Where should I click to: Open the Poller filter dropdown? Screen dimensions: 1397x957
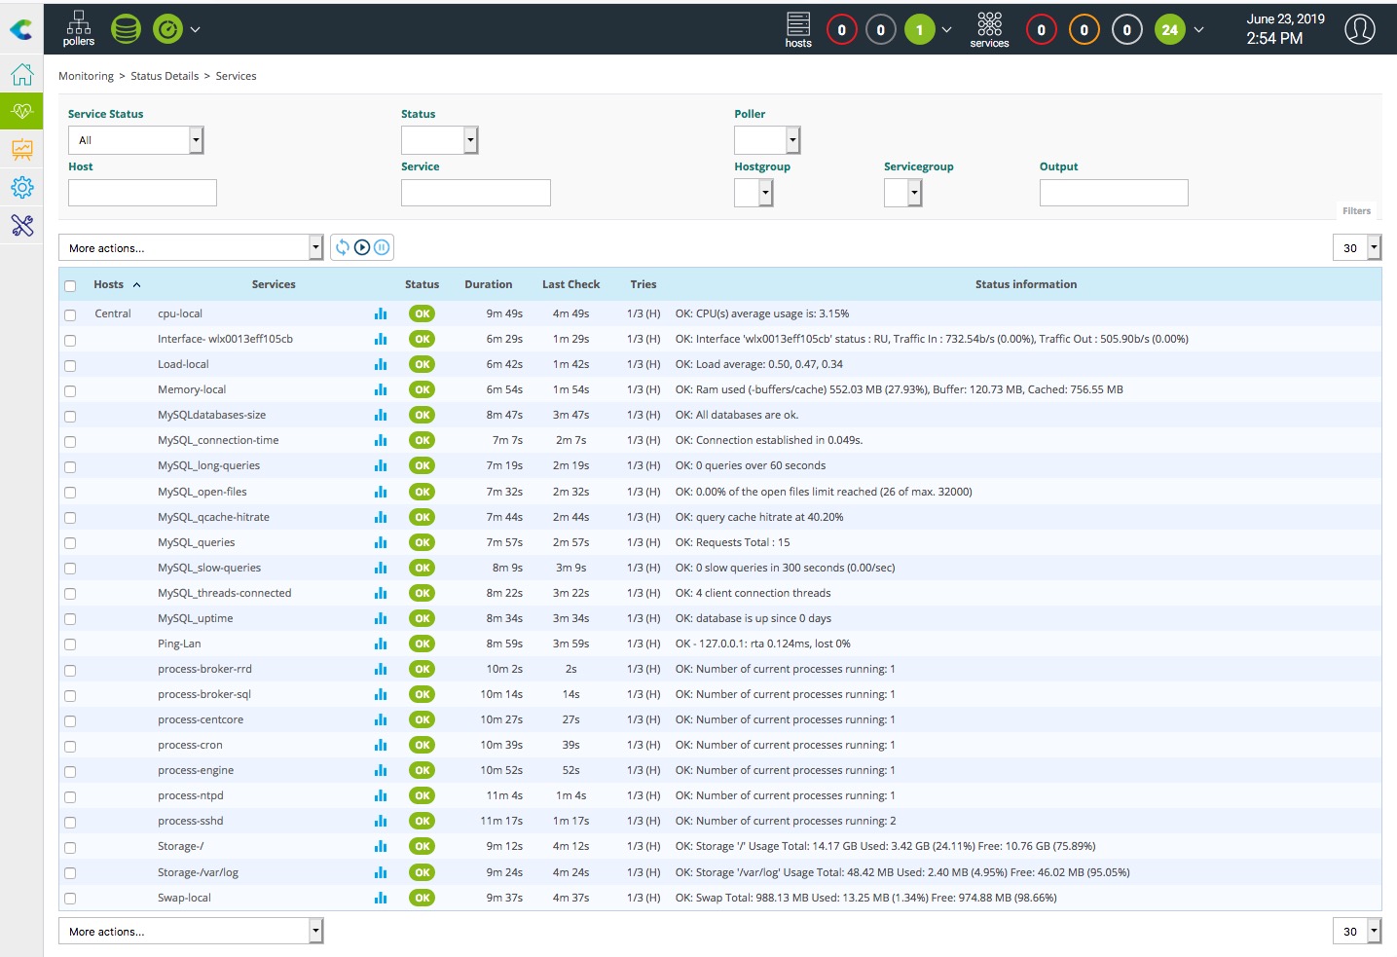click(767, 140)
